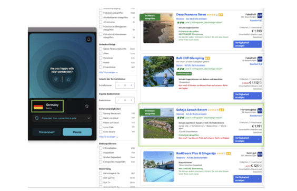The height and width of the screenshot is (191, 297).
Task: Click thumbs down connection feedback icon
Action: pos(56,79)
